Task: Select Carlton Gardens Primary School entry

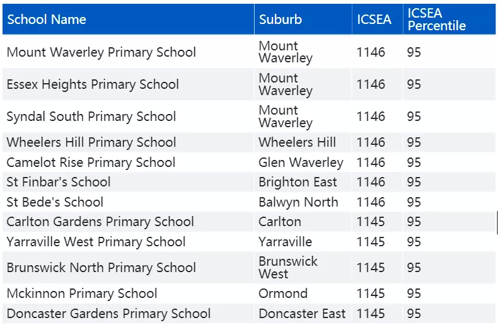Action: 100,222
